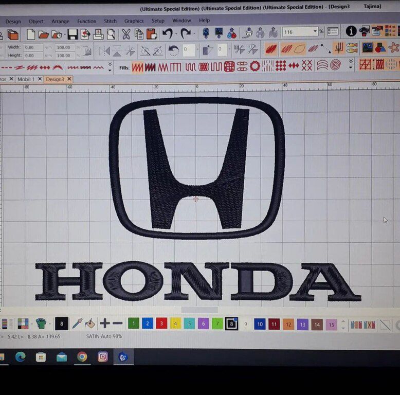
Task: Open Instagram from the taskbar
Action: click(x=102, y=356)
